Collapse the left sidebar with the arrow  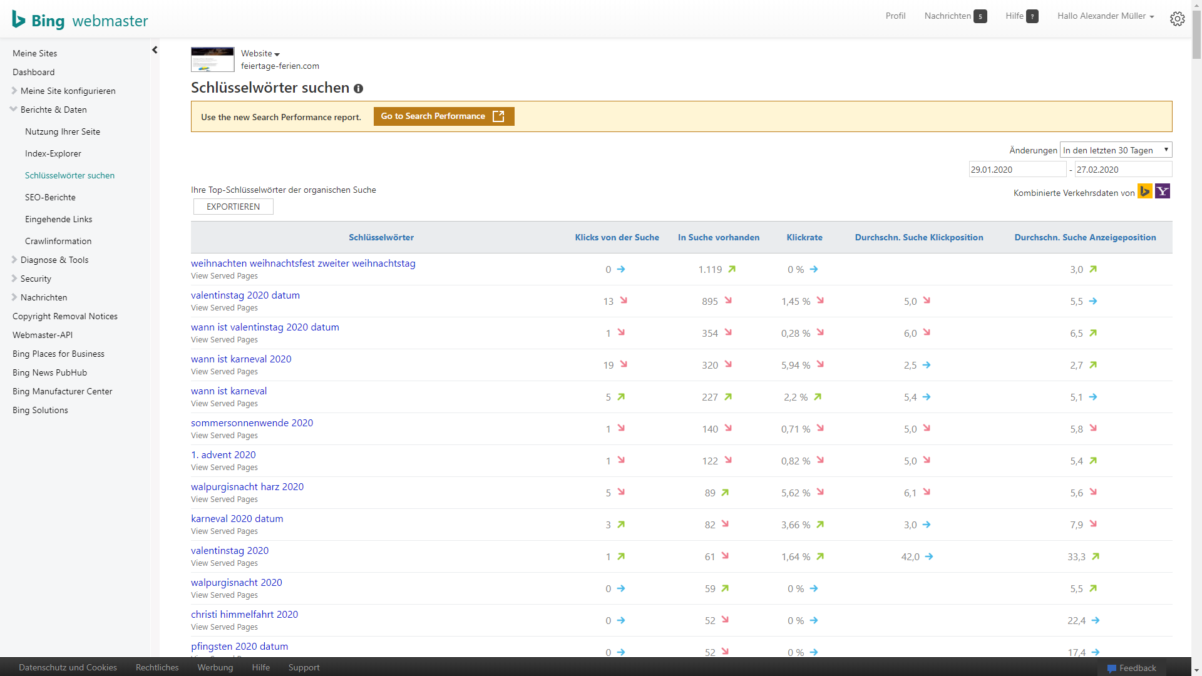coord(155,50)
